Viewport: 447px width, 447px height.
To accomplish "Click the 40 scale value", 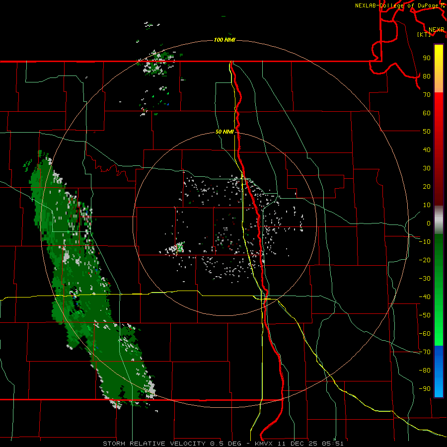I will tap(427, 149).
